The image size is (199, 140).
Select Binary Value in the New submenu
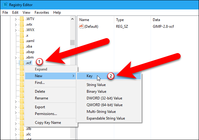click(109, 92)
